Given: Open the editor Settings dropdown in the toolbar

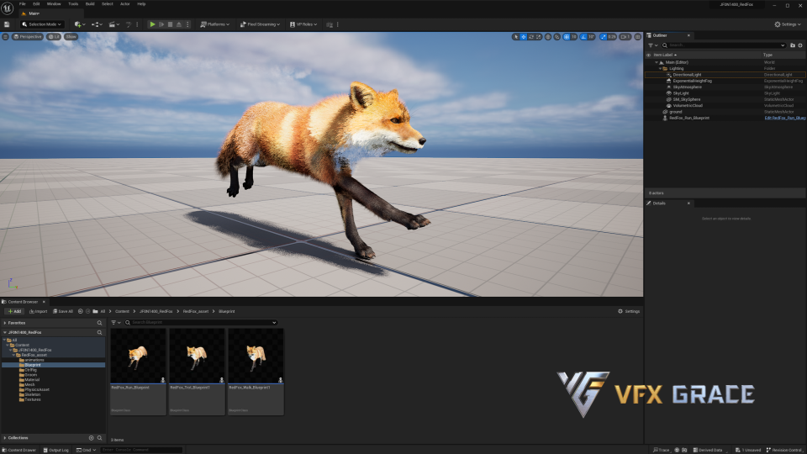Looking at the screenshot, I should (x=788, y=24).
